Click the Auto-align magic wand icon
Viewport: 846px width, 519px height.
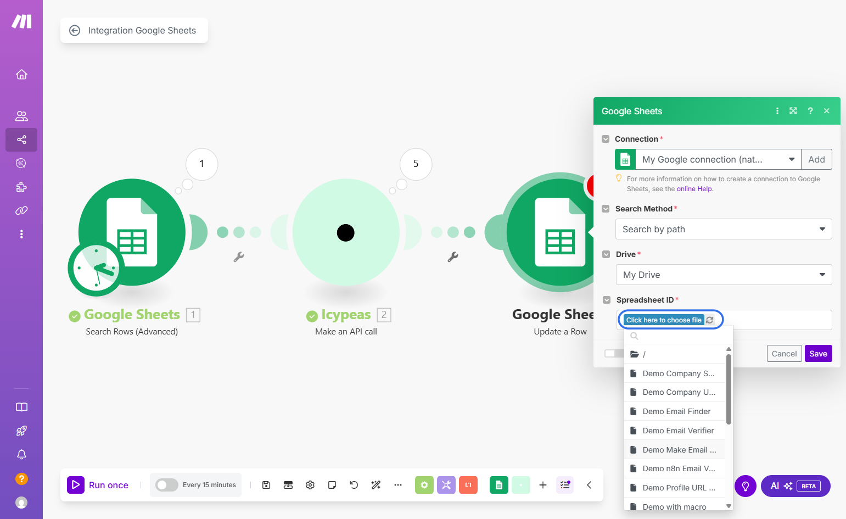coord(376,485)
